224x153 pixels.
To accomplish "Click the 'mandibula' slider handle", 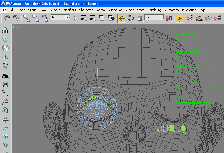I will [x=182, y=43].
